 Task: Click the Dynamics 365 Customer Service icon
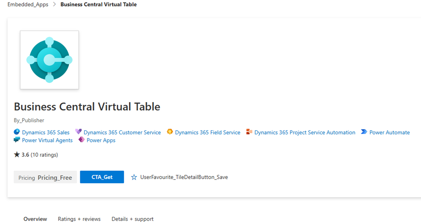coord(79,132)
